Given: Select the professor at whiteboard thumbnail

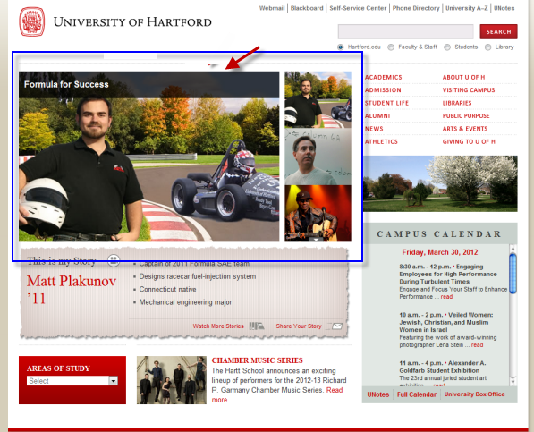Looking at the screenshot, I should pyautogui.click(x=318, y=157).
